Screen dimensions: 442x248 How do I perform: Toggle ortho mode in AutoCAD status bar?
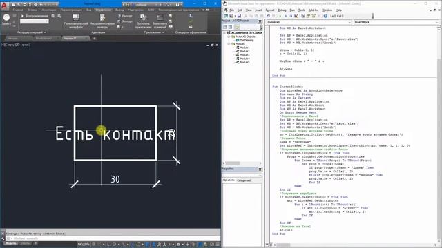coord(108,245)
